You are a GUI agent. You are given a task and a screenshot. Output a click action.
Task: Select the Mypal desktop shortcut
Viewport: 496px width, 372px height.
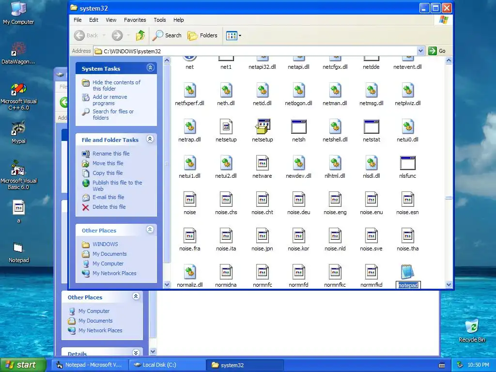point(18,133)
